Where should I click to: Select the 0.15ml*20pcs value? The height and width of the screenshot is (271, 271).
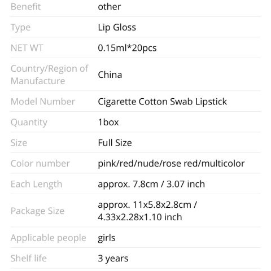click(127, 48)
